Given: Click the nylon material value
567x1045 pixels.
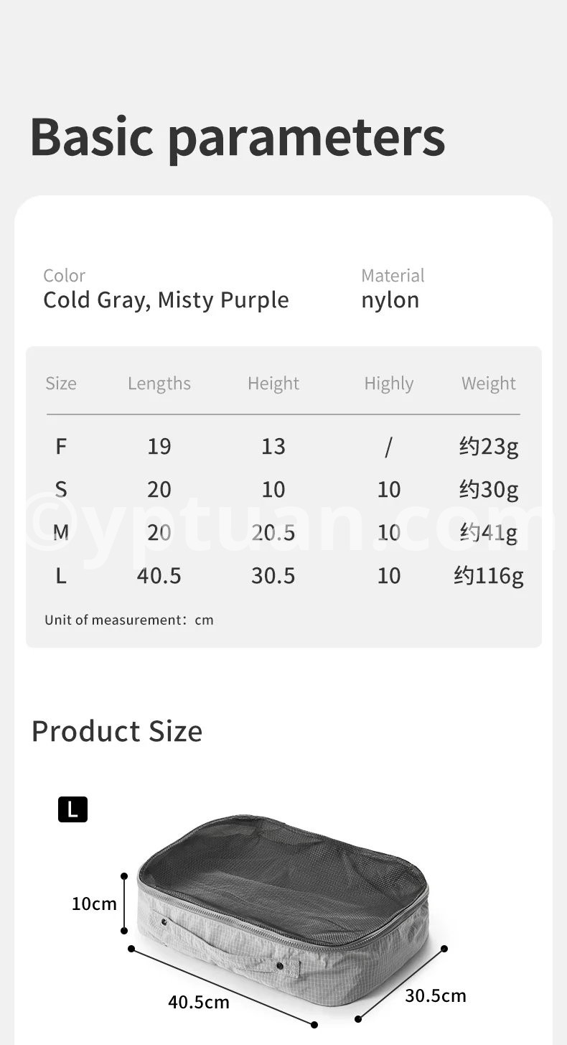Looking at the screenshot, I should click(390, 300).
